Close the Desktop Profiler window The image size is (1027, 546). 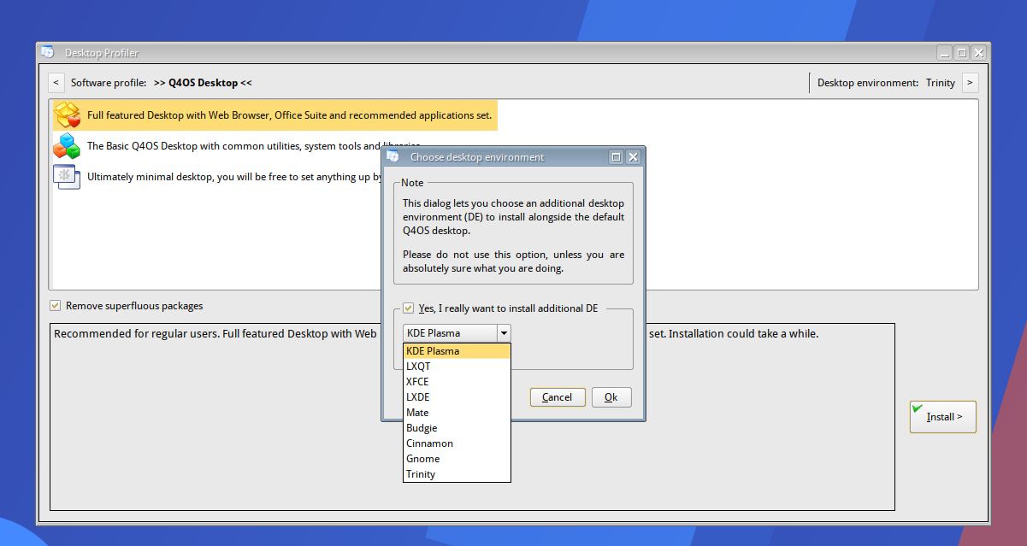(978, 53)
